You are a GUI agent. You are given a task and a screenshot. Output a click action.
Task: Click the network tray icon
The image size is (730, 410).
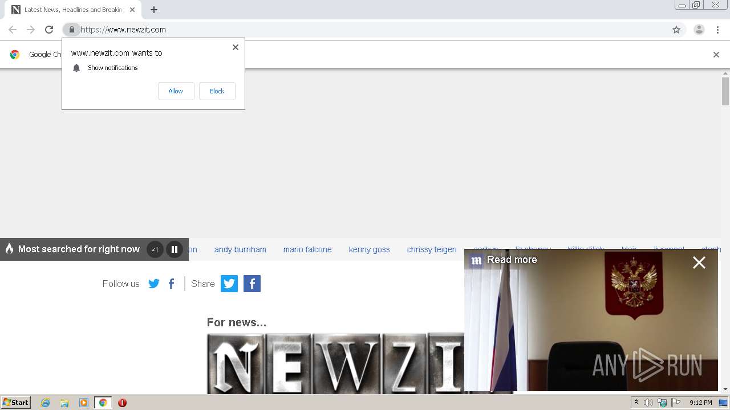pos(662,403)
